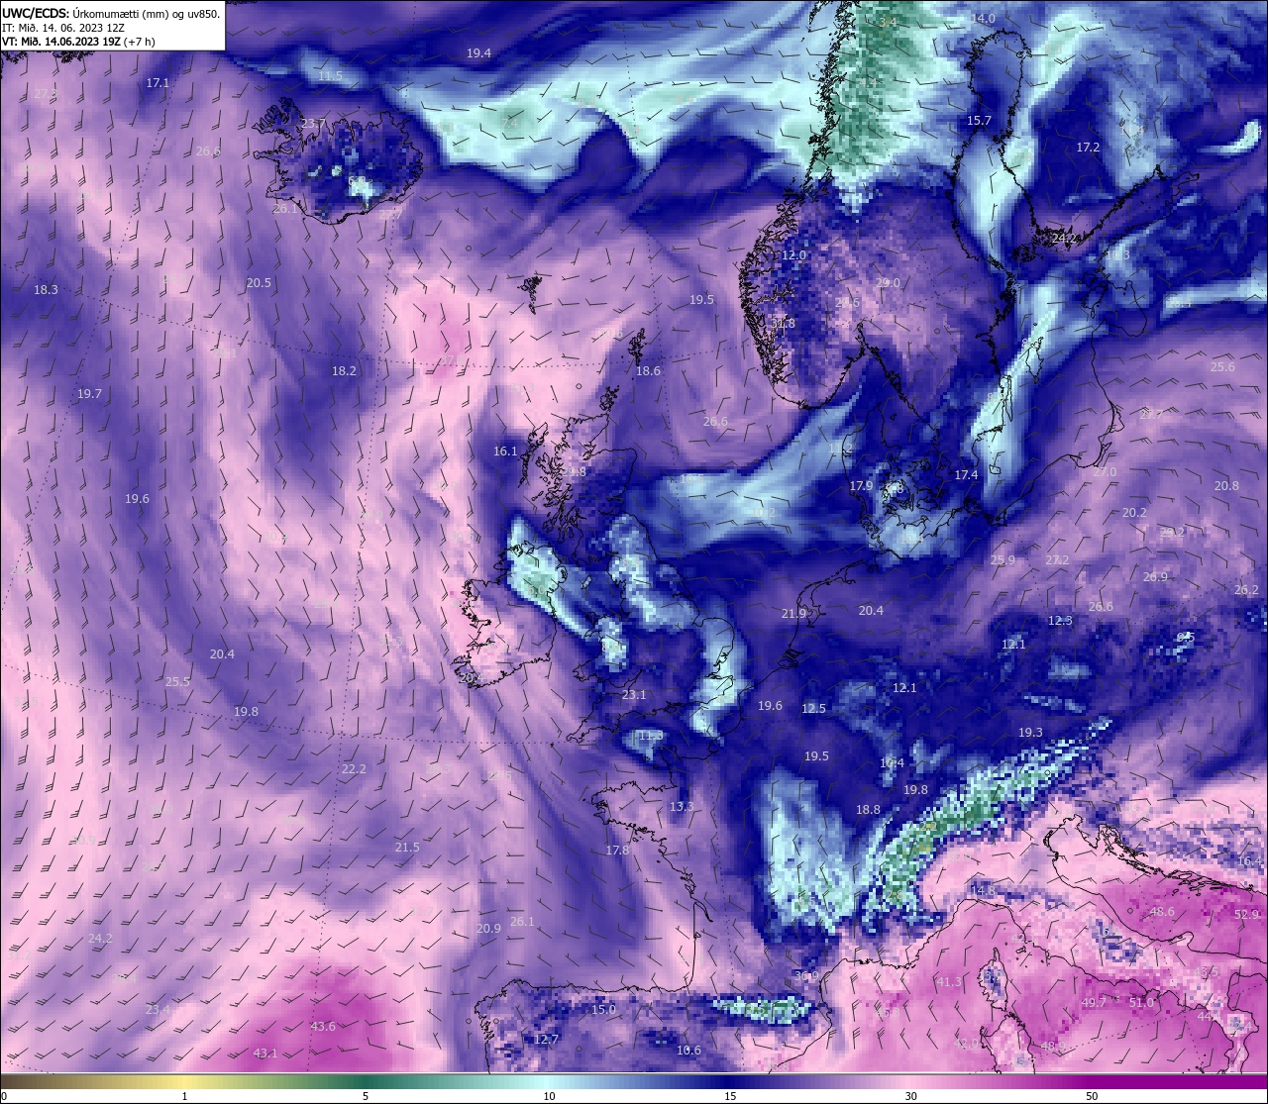This screenshot has height=1104, width=1268.
Task: Click the 'UWC/ECDS: Úrkomumætti (mm) og uv850.' title
Action: (x=111, y=14)
